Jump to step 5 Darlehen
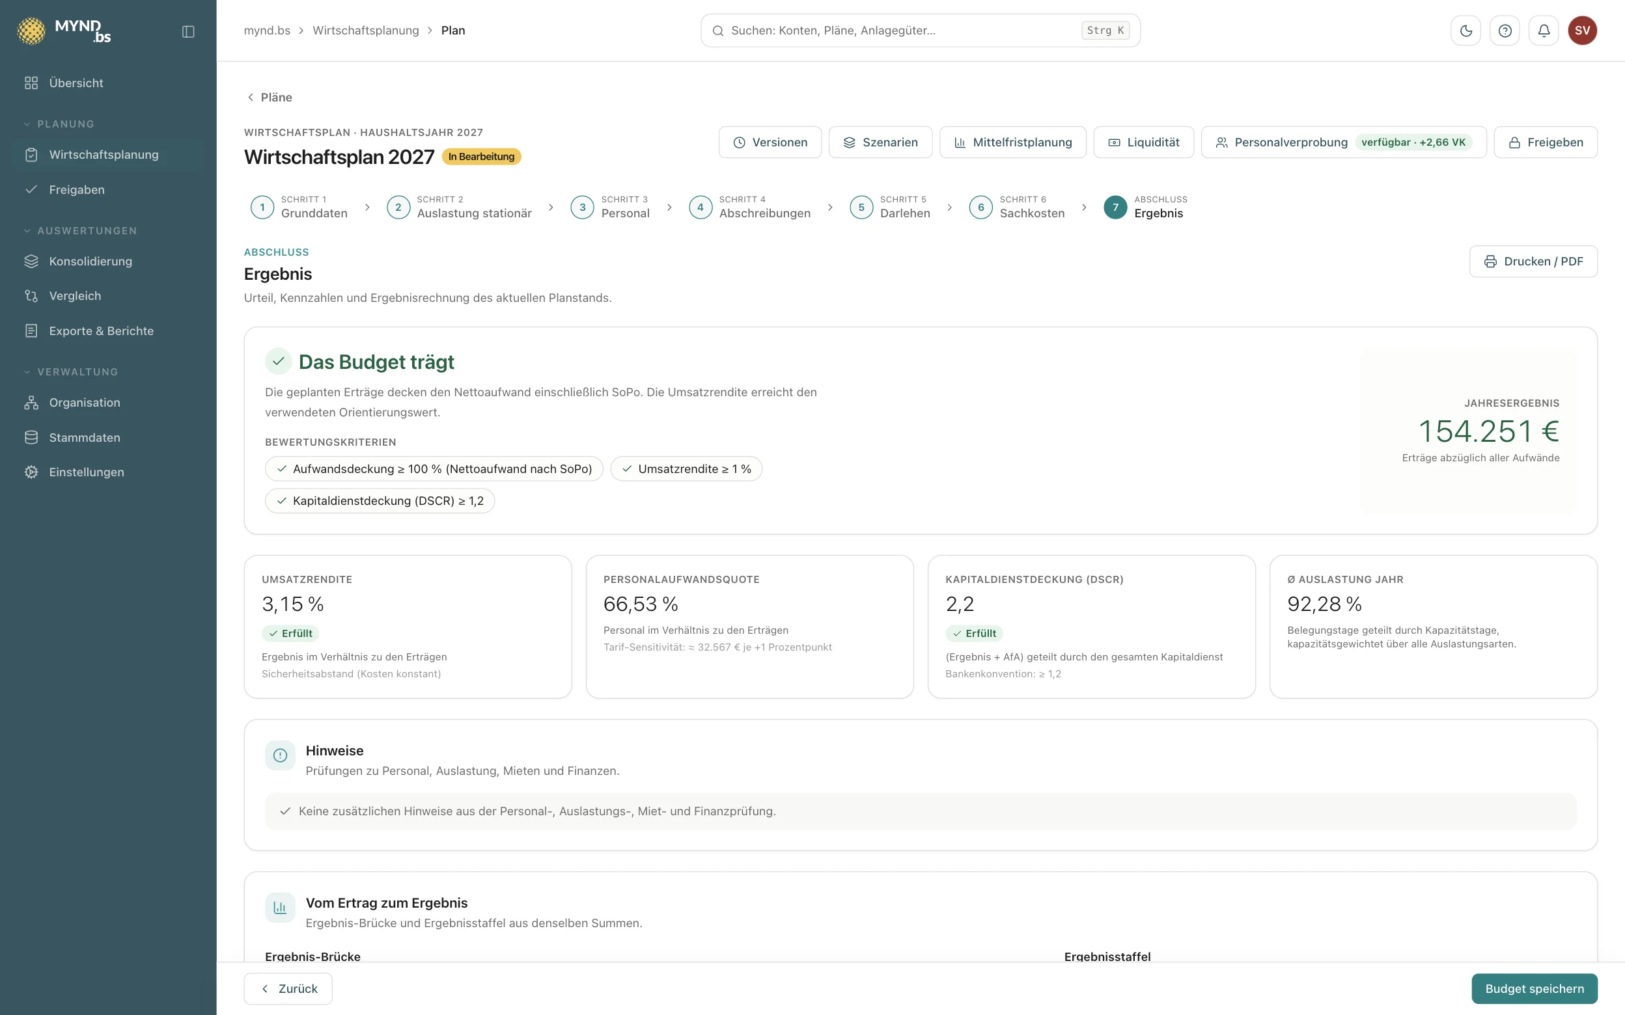The image size is (1625, 1015). click(x=891, y=208)
